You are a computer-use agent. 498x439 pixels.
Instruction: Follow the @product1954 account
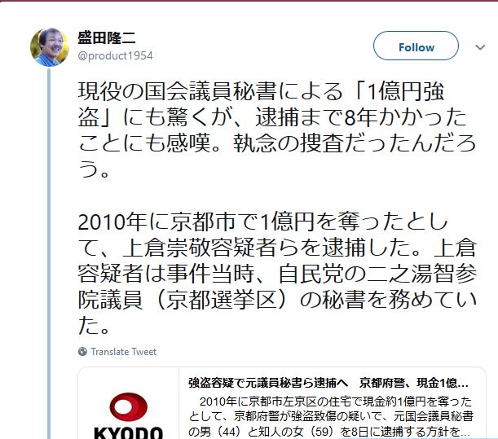pyautogui.click(x=416, y=46)
